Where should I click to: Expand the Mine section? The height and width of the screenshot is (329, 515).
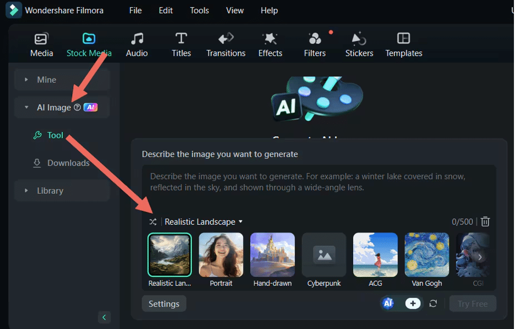point(62,79)
